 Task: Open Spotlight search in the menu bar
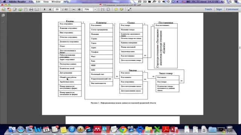click(x=230, y=1)
